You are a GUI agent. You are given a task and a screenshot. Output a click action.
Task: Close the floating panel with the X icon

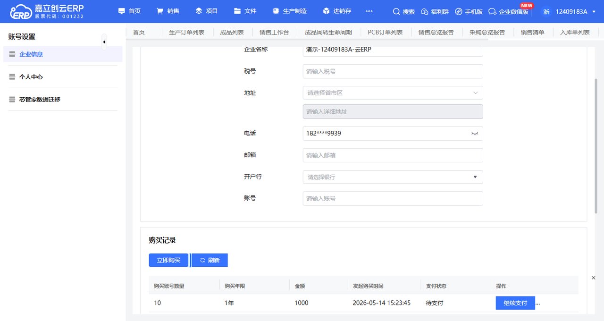(x=594, y=278)
